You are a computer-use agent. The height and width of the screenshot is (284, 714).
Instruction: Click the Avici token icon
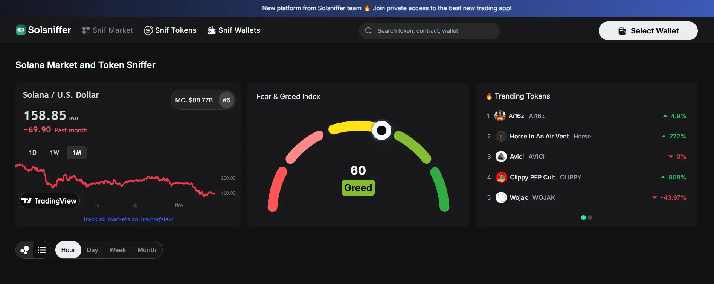coord(501,156)
